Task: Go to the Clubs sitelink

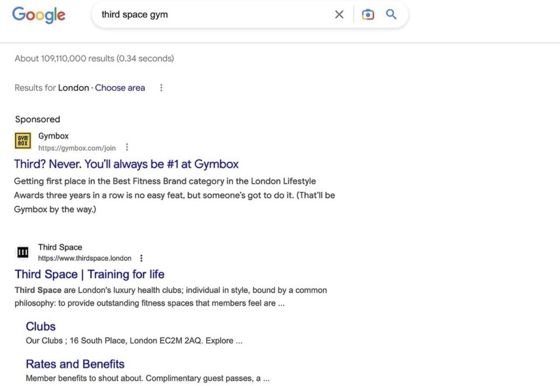Action: click(40, 326)
